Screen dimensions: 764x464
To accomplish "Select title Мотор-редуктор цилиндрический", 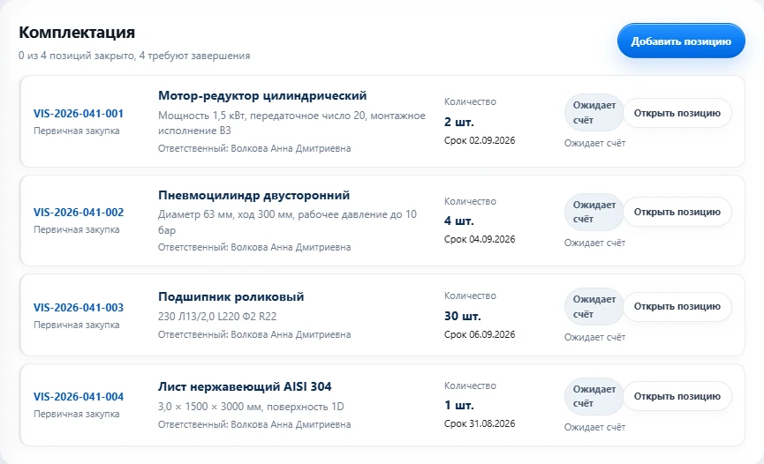I will [x=262, y=95].
